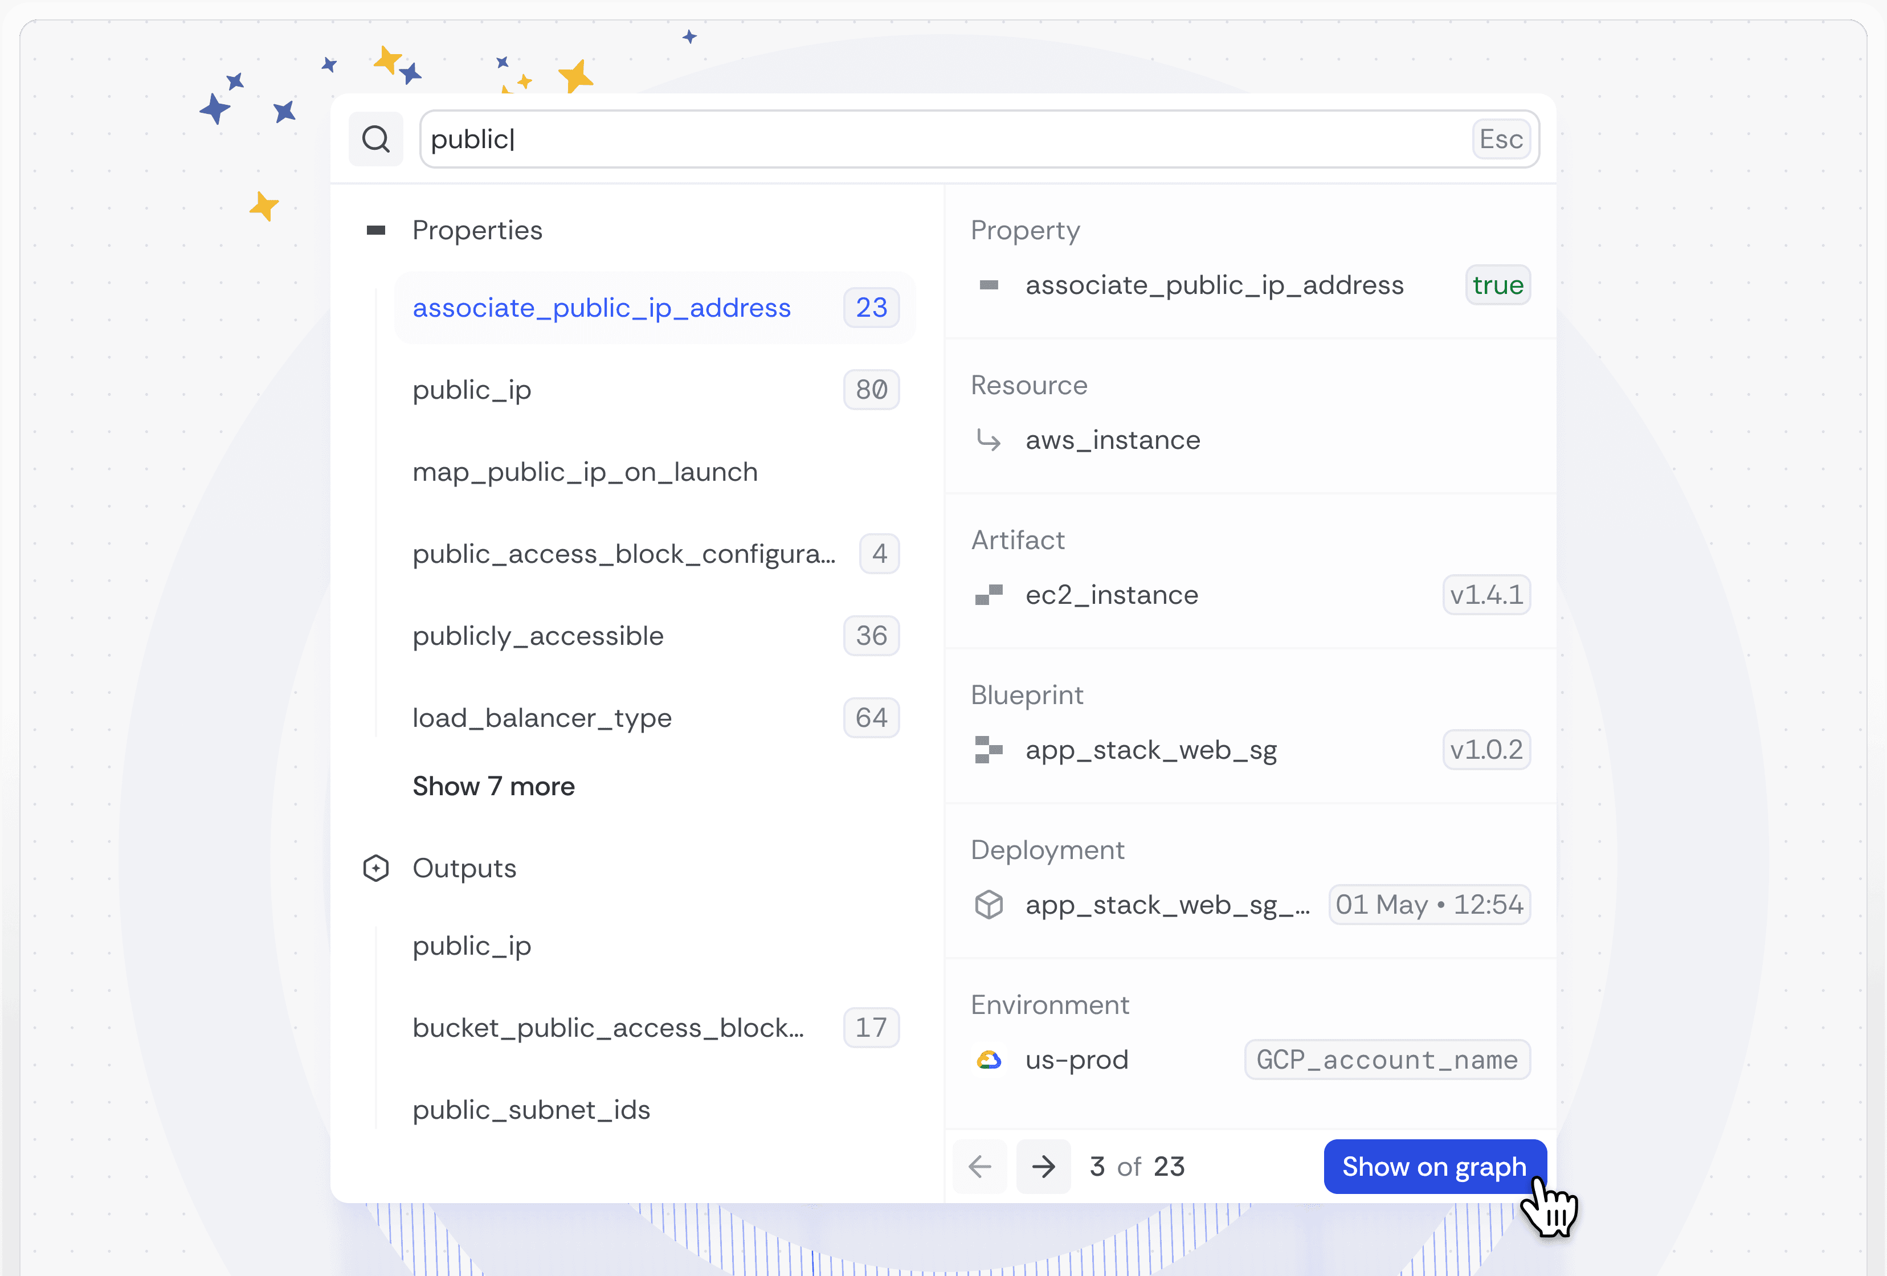Click the v1.4.1 version badge
Image resolution: width=1887 pixels, height=1276 pixels.
1486,595
